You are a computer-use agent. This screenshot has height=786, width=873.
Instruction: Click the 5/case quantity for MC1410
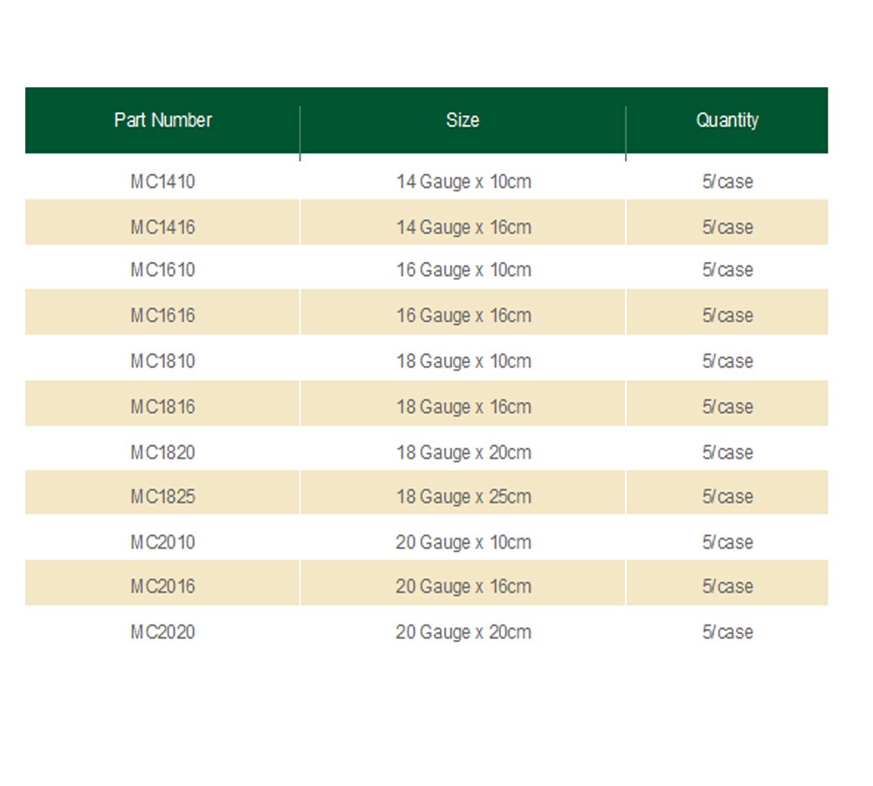click(727, 183)
